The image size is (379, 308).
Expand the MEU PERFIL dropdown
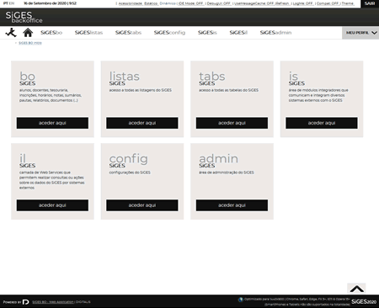pos(360,33)
